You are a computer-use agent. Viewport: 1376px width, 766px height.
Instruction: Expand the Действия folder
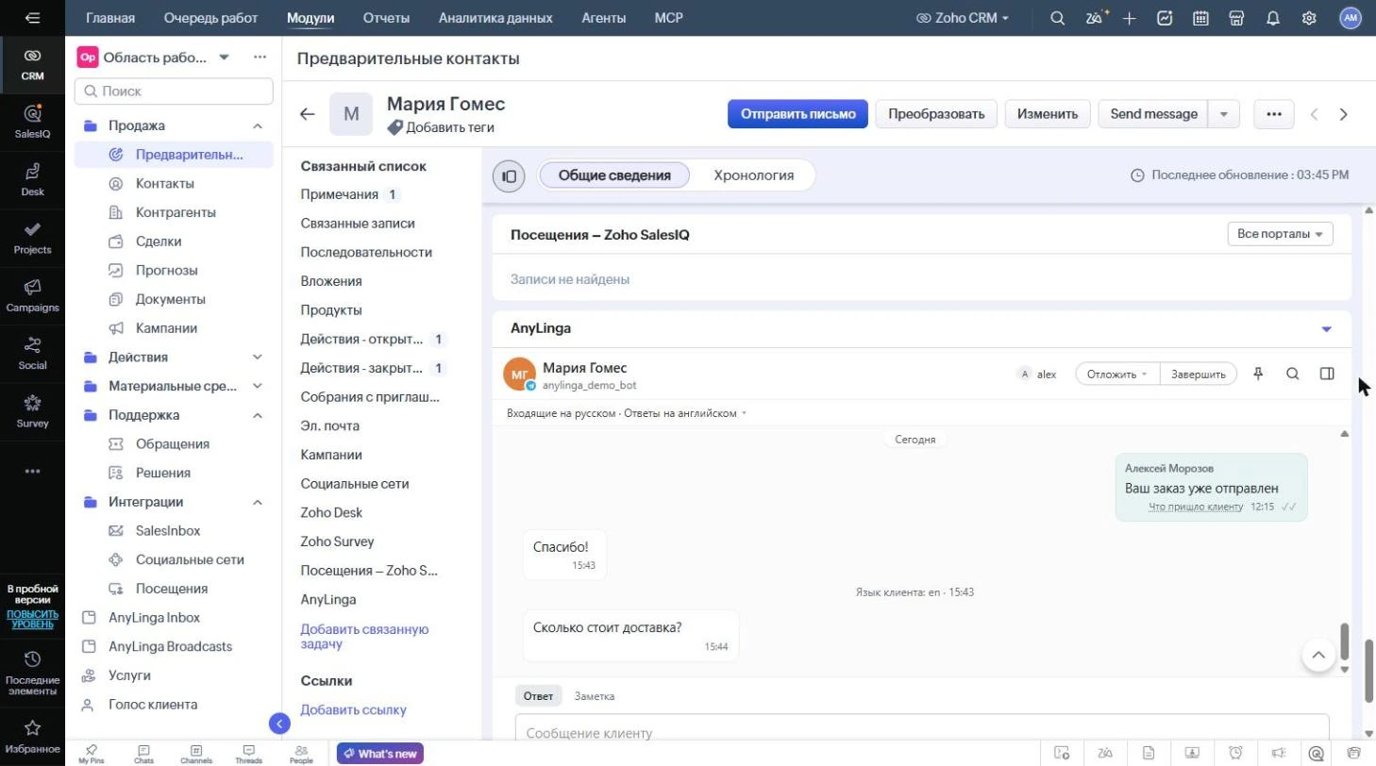point(258,357)
